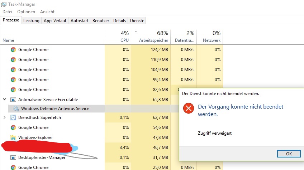Click the 99,4 MB memory value
The height and width of the screenshot is (170, 304).
(x=161, y=80)
